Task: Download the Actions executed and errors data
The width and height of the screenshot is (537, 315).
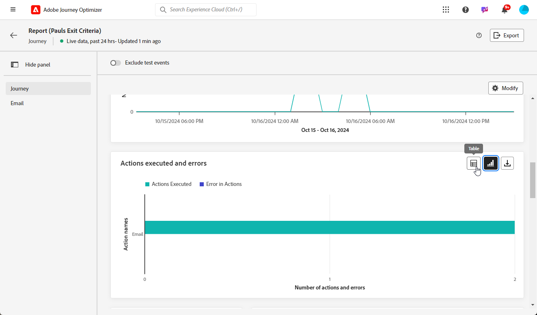Action: [x=507, y=163]
